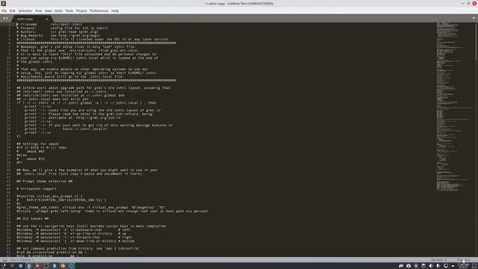The width and height of the screenshot is (478, 269).
Task: Open the Plain Text syntax selector
Action: pyautogui.click(x=463, y=260)
